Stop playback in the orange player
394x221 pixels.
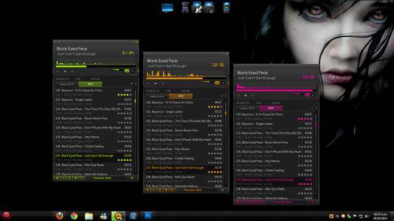pos(156,83)
